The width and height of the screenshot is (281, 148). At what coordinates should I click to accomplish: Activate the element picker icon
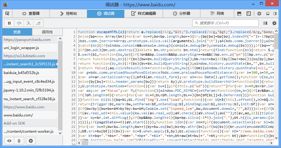(7, 14)
